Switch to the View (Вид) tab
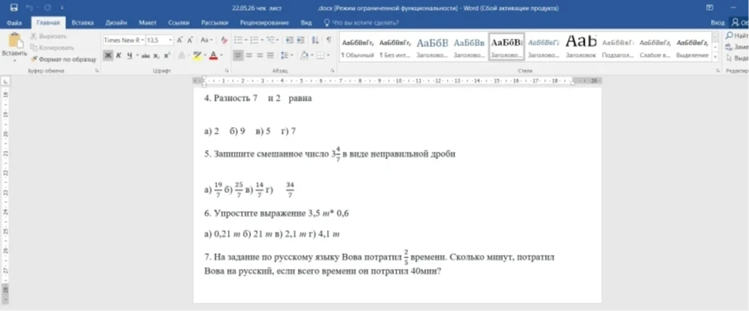This screenshot has height=311, width=749. (x=306, y=22)
